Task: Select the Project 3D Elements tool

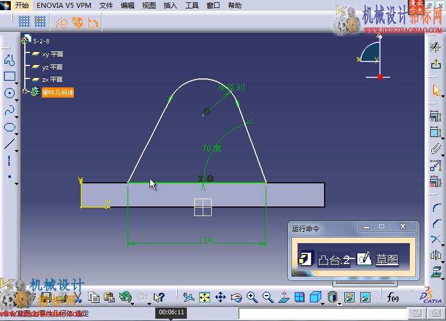Action: (x=436, y=271)
